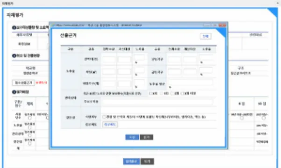Image resolution: width=281 pixels, height=168 pixels.
Task: Click the 첨부파일 attach button in the popup
Action: tap(110, 125)
